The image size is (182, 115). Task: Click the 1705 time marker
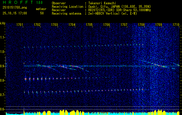pyautogui.click(x=89, y=24)
